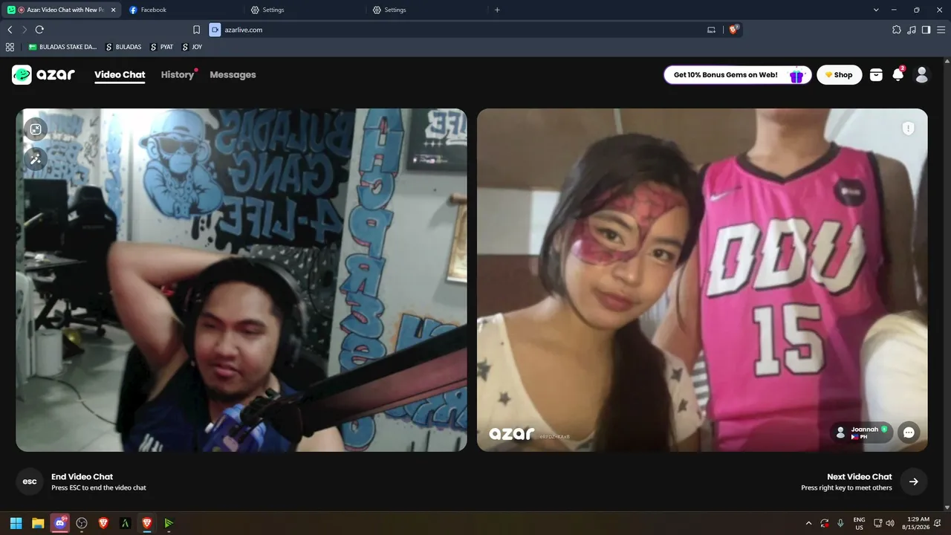Close the Azar Video Chat tab
The height and width of the screenshot is (535, 951).
pos(113,10)
